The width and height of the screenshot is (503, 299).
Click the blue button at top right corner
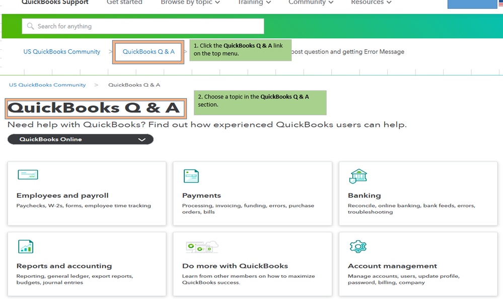(x=472, y=4)
